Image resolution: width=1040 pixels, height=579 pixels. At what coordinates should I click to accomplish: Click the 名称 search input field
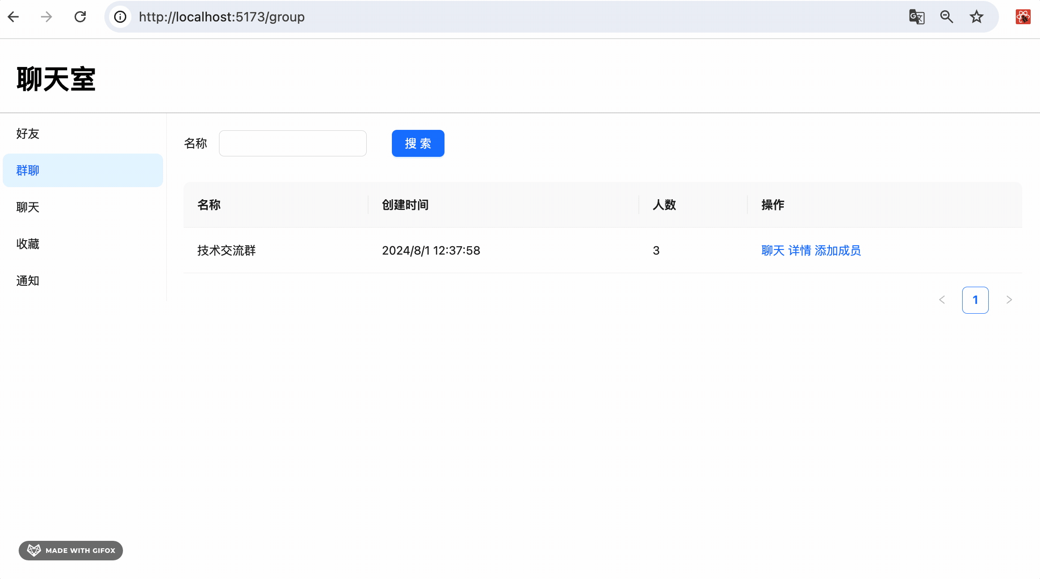293,143
